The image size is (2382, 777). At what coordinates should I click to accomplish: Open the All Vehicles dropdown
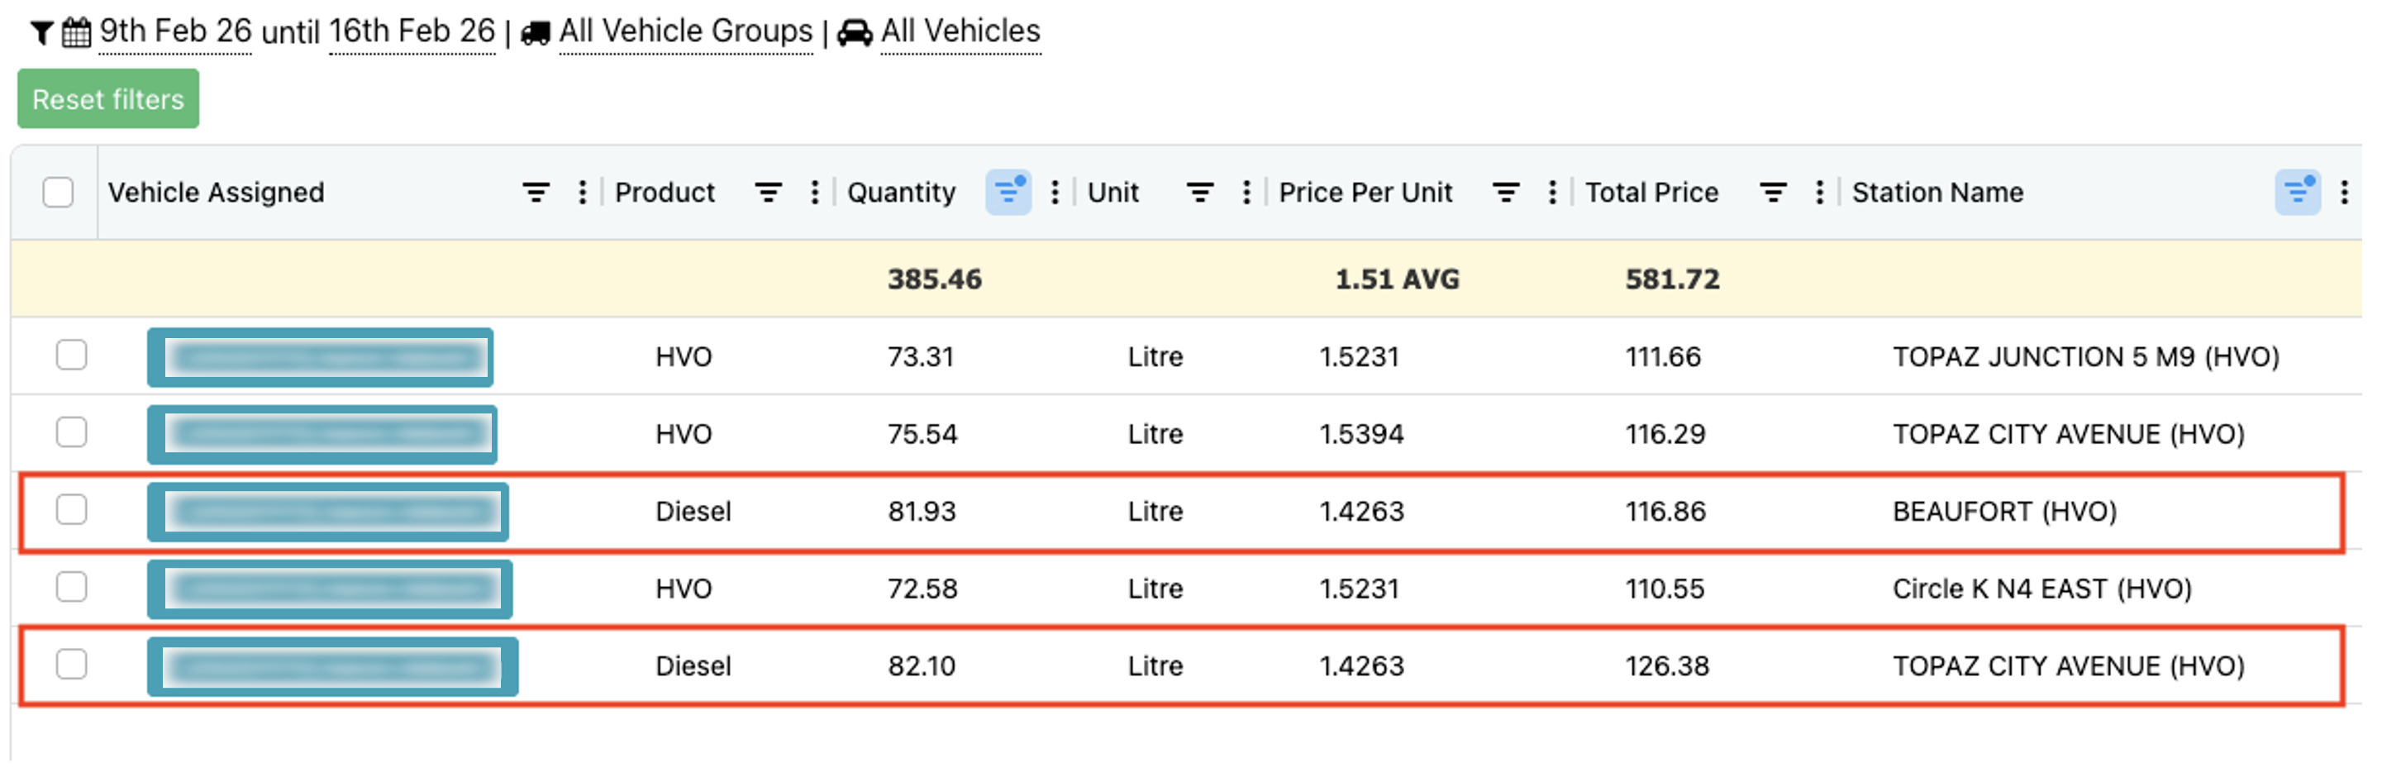click(960, 31)
